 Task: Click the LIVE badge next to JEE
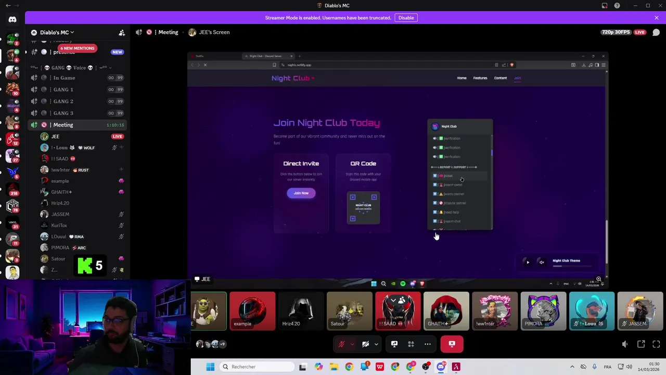click(117, 136)
